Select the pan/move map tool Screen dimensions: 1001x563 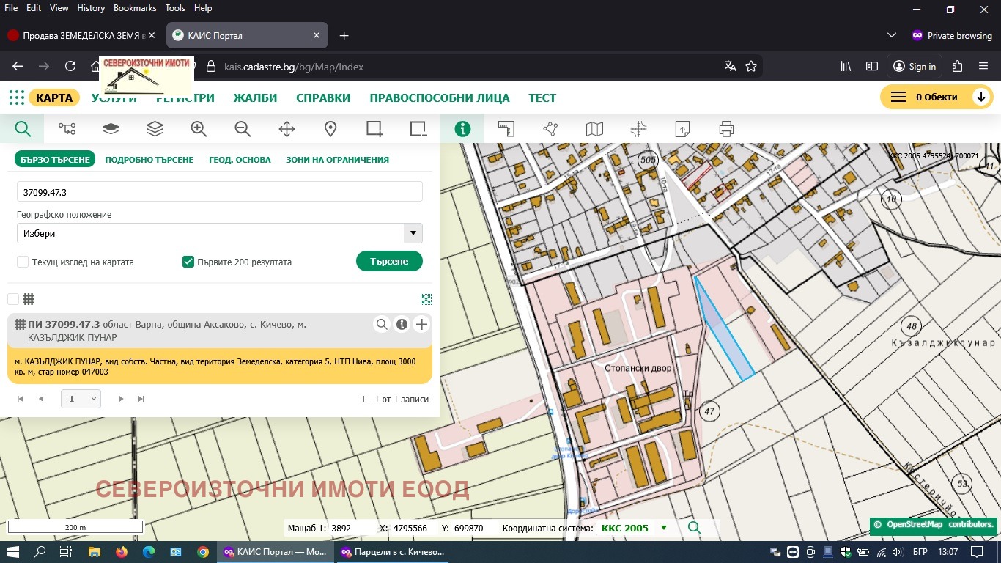point(287,129)
